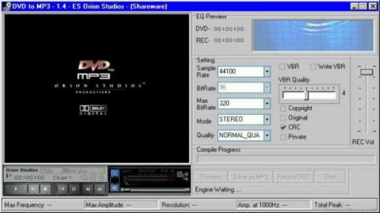Click the Max Frequency status field
The height and width of the screenshot is (213, 380).
click(42, 205)
